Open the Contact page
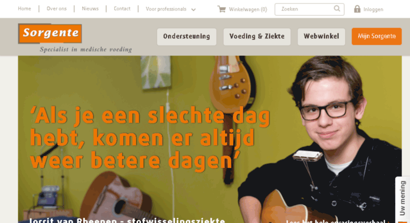 [x=122, y=8]
